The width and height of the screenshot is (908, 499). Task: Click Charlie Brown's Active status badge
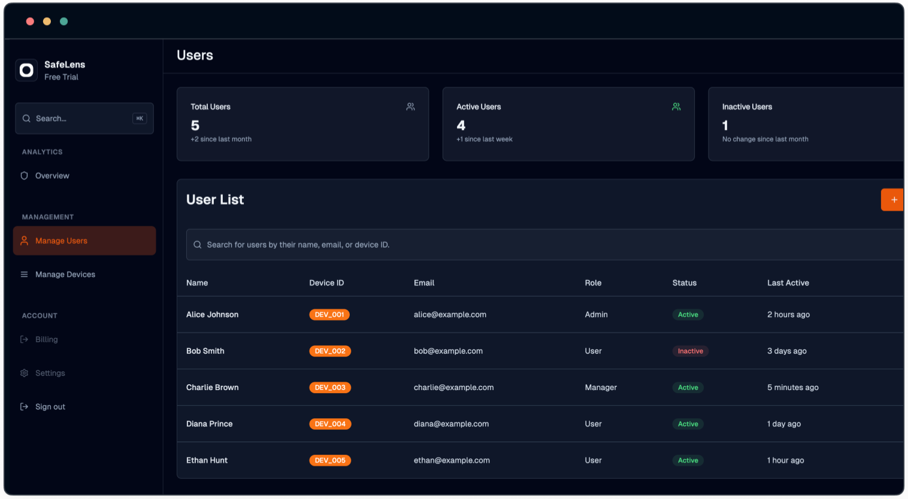point(688,388)
